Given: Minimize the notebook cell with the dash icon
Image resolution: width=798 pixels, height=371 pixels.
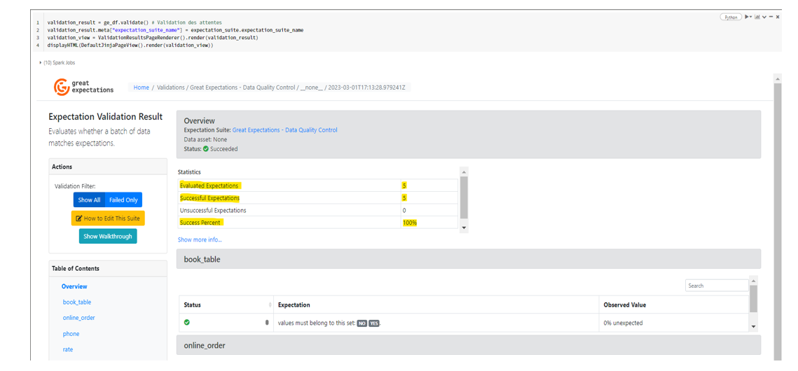Looking at the screenshot, I should [771, 17].
